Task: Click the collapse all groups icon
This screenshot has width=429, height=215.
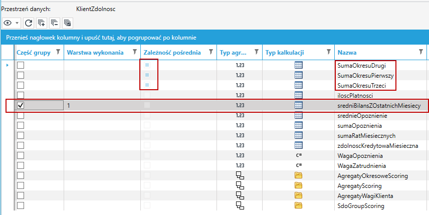Action: coord(55,23)
